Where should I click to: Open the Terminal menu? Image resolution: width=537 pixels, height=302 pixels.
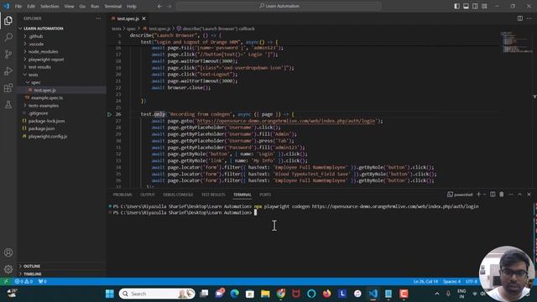pyautogui.click(x=113, y=6)
